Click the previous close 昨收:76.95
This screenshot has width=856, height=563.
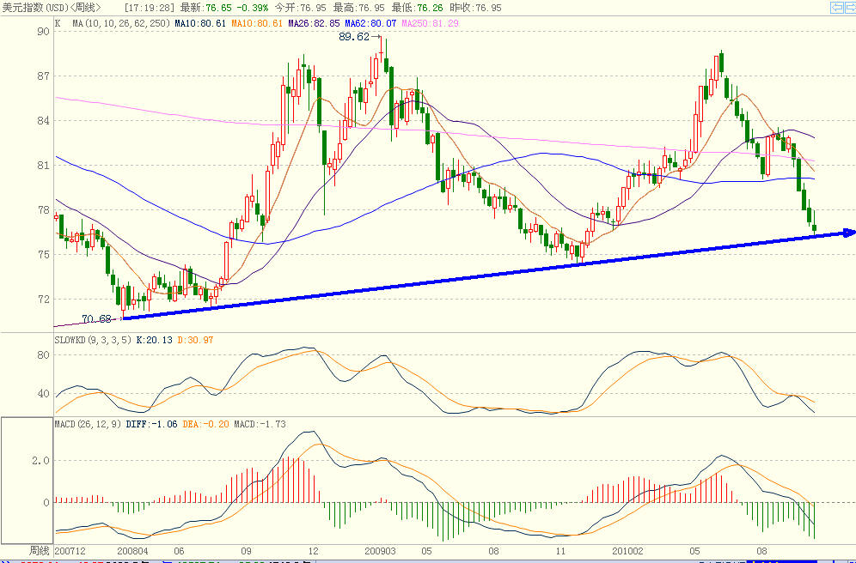(476, 9)
